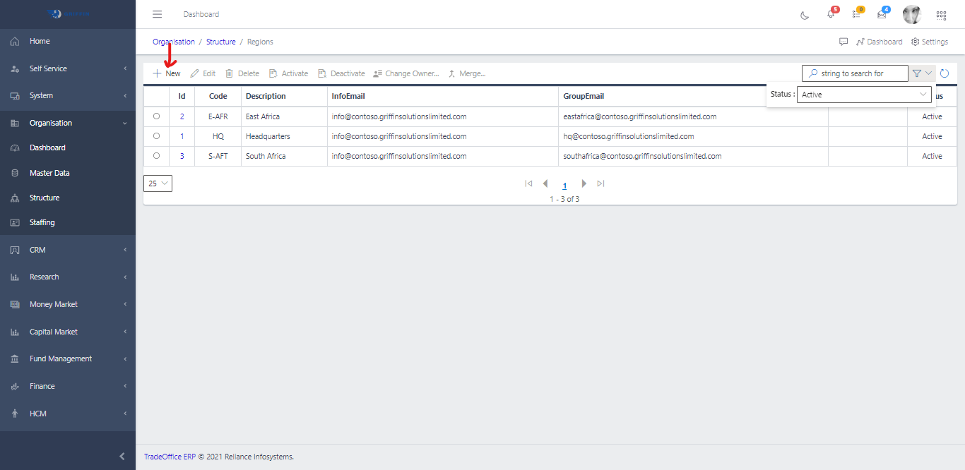
Task: Toggle dark mode moon icon
Action: [805, 15]
